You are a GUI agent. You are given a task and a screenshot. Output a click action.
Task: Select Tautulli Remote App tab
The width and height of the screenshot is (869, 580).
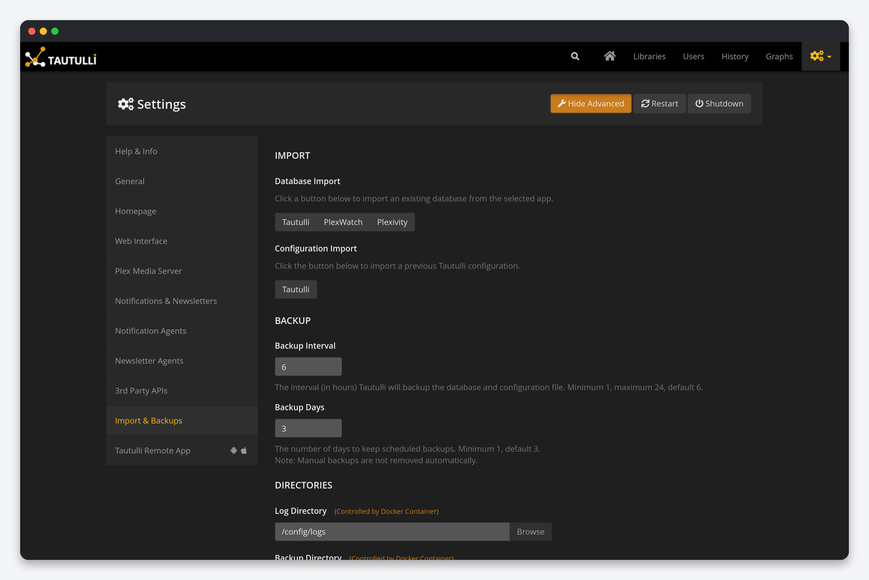coord(182,451)
